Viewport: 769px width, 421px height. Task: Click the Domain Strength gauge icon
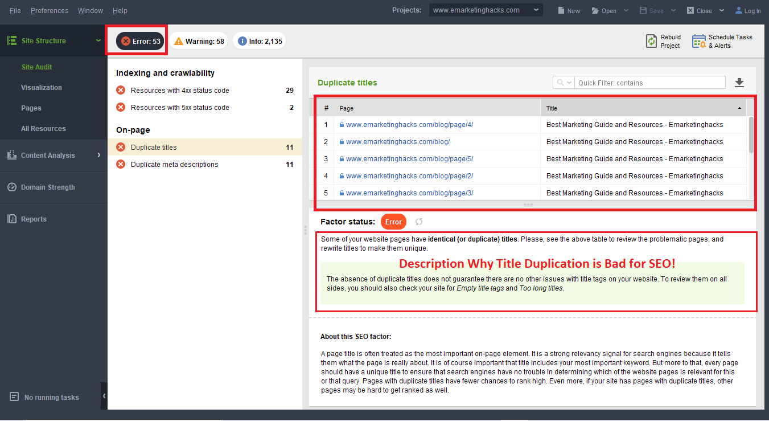11,187
